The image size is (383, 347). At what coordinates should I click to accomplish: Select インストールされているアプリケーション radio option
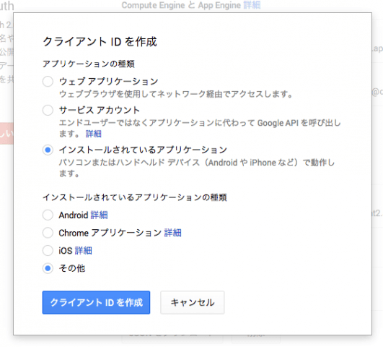click(48, 150)
